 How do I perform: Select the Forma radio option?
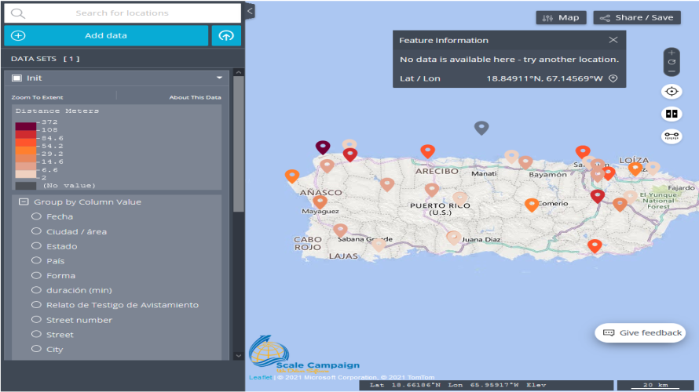coord(36,275)
